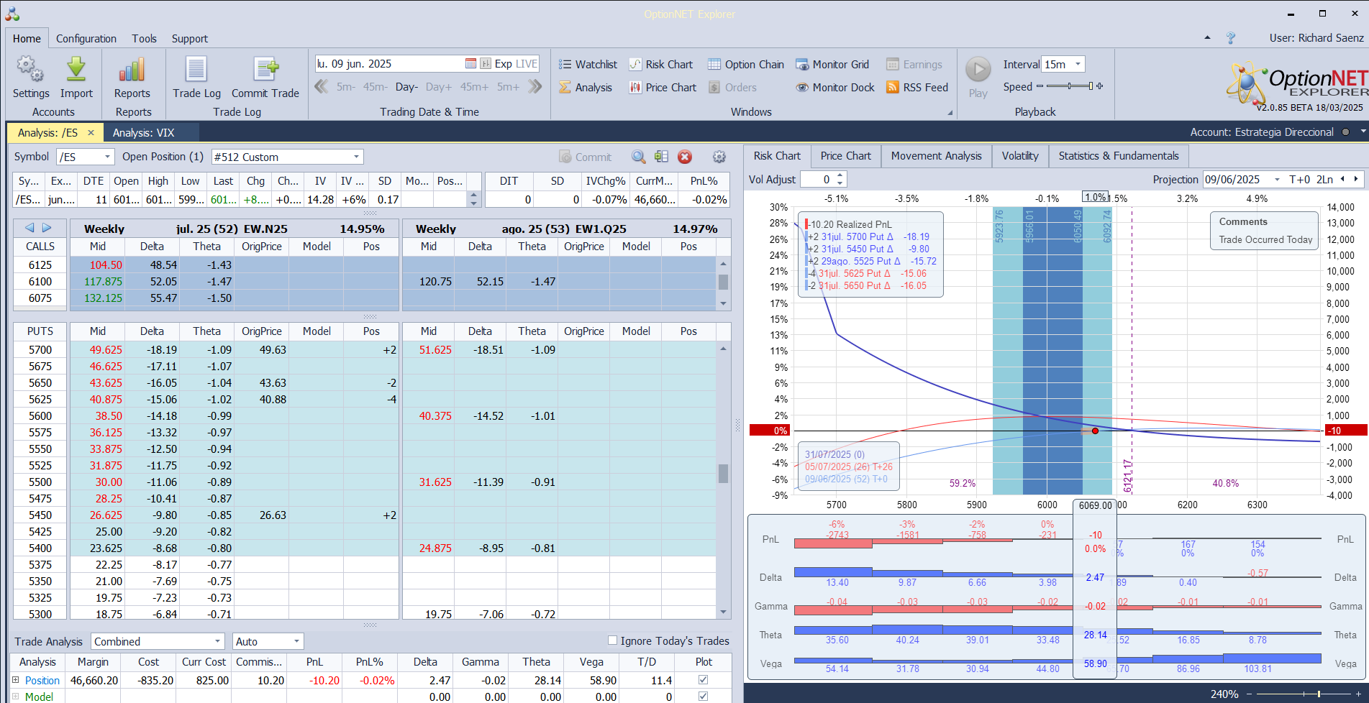
Task: Click the magnifier search icon beside Commit
Action: pyautogui.click(x=638, y=157)
